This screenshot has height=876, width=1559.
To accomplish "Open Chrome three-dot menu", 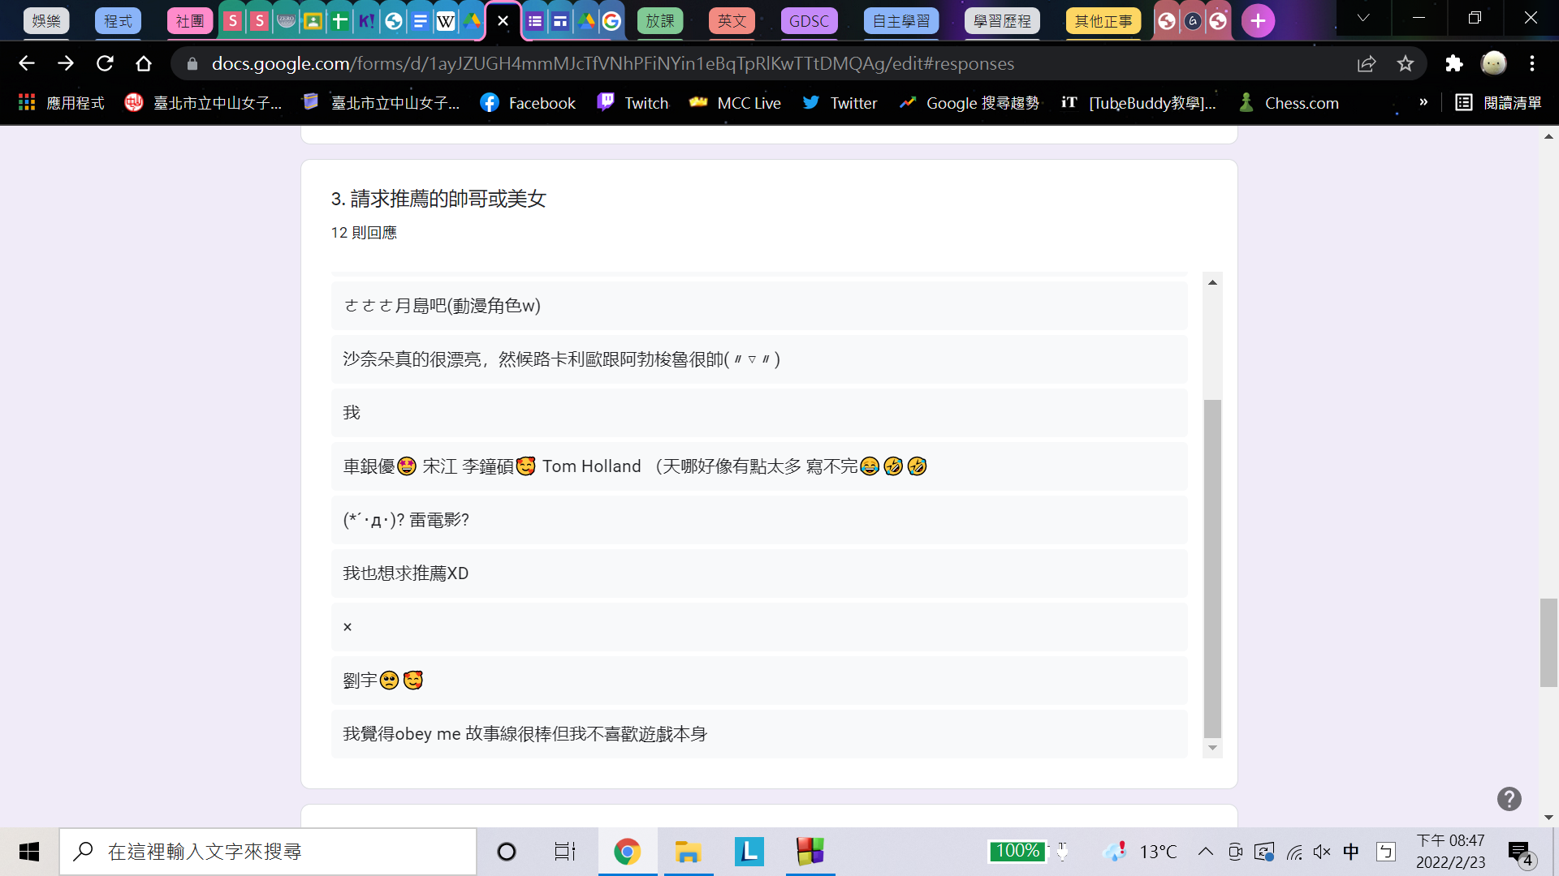I will 1532,63.
